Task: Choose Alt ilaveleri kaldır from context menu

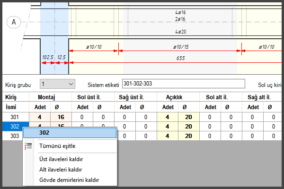Action: tap(60, 170)
